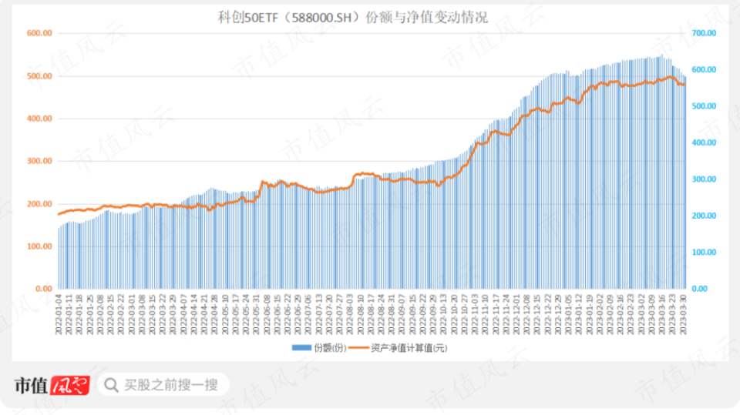The height and width of the screenshot is (415, 740).
Task: Click the orange line legend marker
Action: (x=357, y=348)
